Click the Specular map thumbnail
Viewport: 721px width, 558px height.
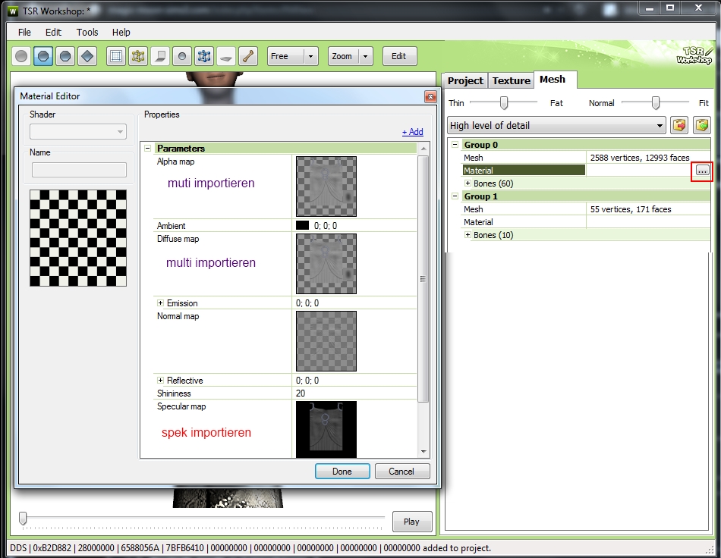326,429
